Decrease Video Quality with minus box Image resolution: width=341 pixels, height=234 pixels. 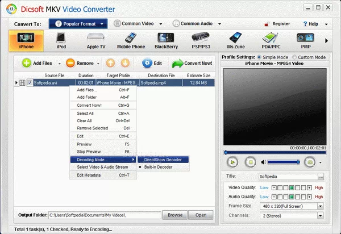pos(274,188)
